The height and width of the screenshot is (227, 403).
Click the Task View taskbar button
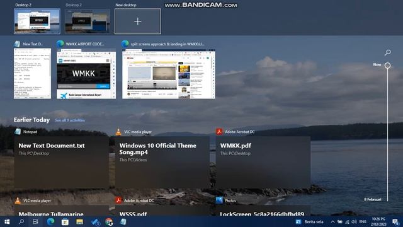(35, 221)
